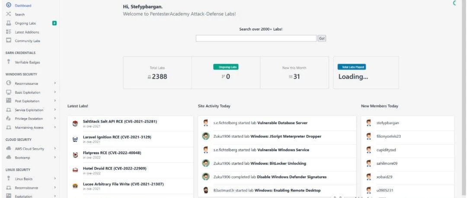Click the Windows Reconnaissance pie icon
Image resolution: width=467 pixels, height=198 pixels.
pyautogui.click(x=9, y=83)
